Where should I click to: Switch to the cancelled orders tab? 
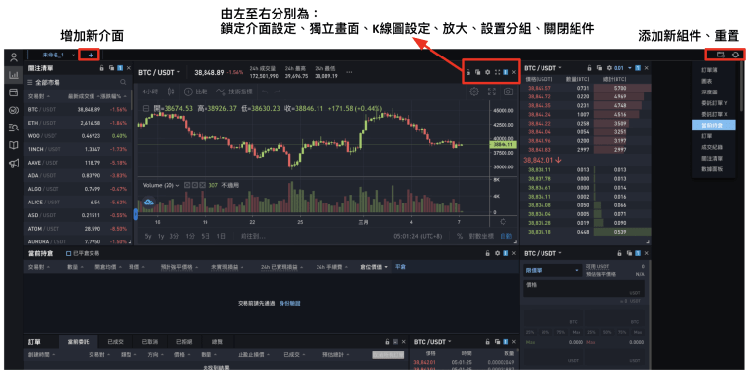[x=149, y=342]
